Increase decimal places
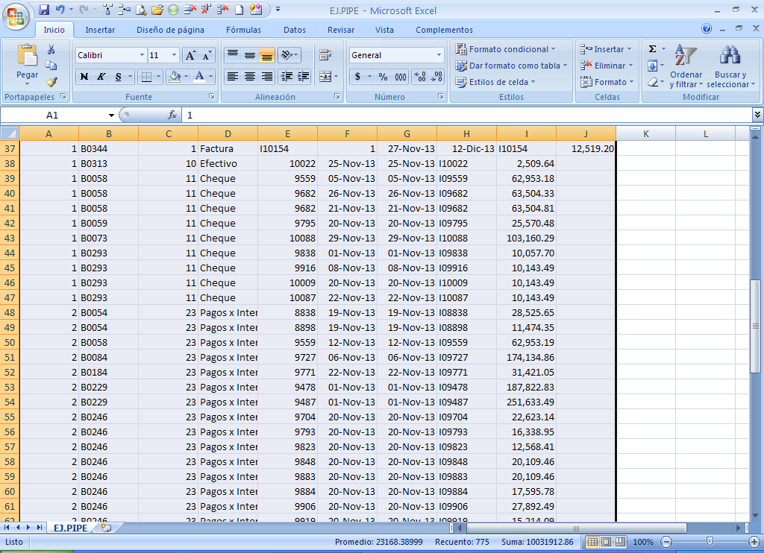This screenshot has height=553, width=764. [420, 77]
